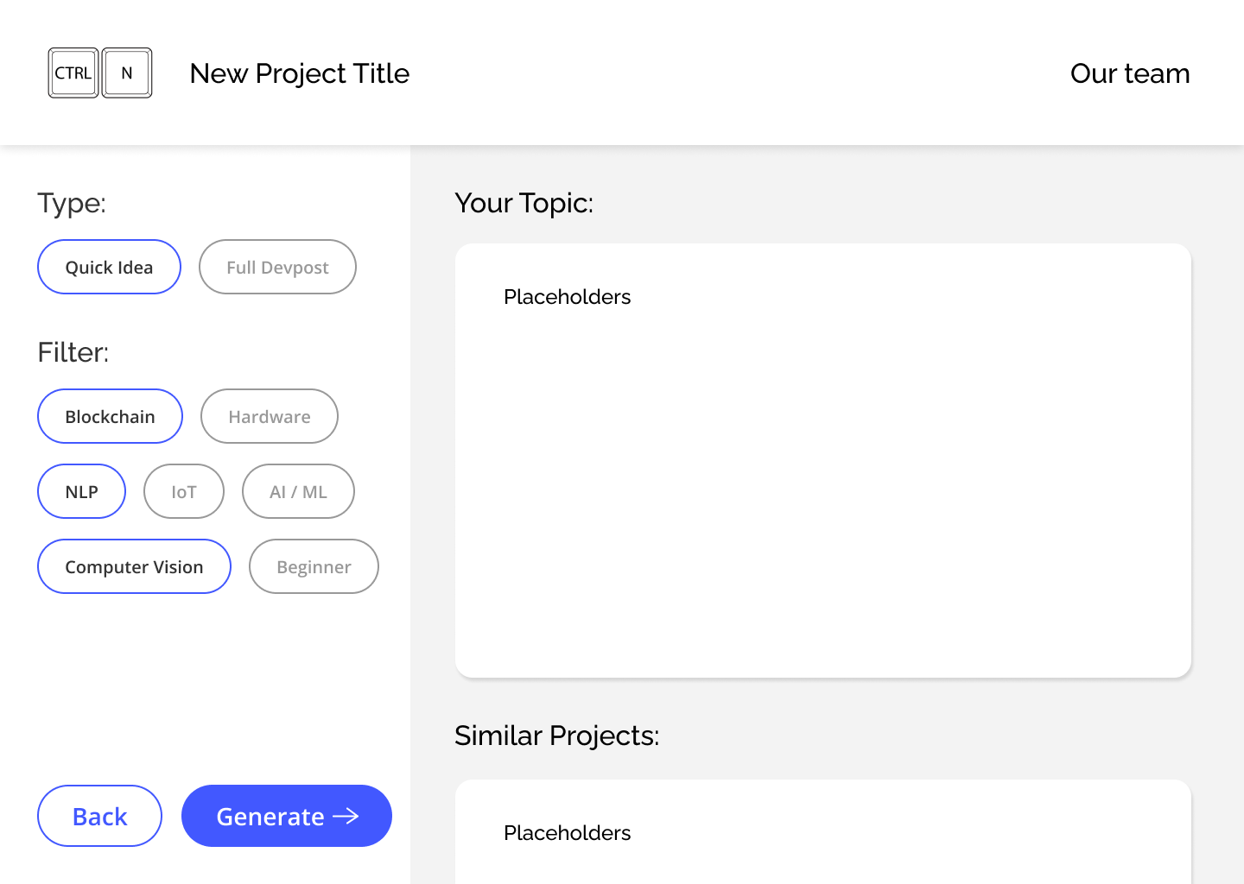Select the Full Devpost type
Image resolution: width=1244 pixels, height=884 pixels.
(x=277, y=268)
